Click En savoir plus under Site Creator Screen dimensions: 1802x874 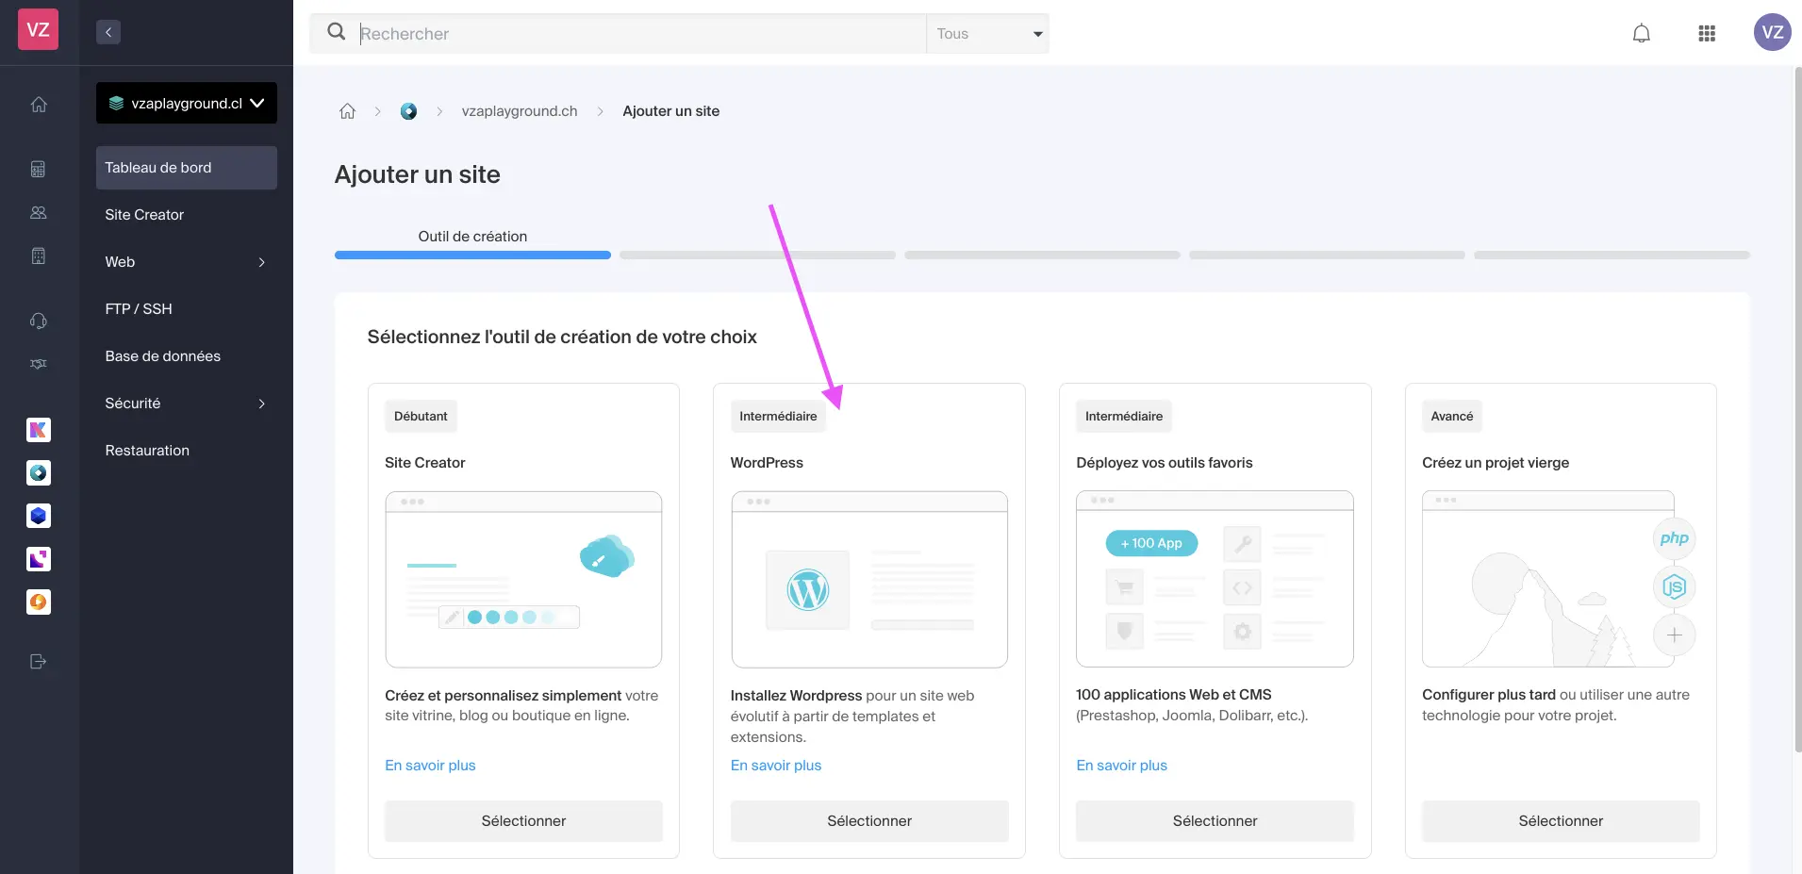430,766
